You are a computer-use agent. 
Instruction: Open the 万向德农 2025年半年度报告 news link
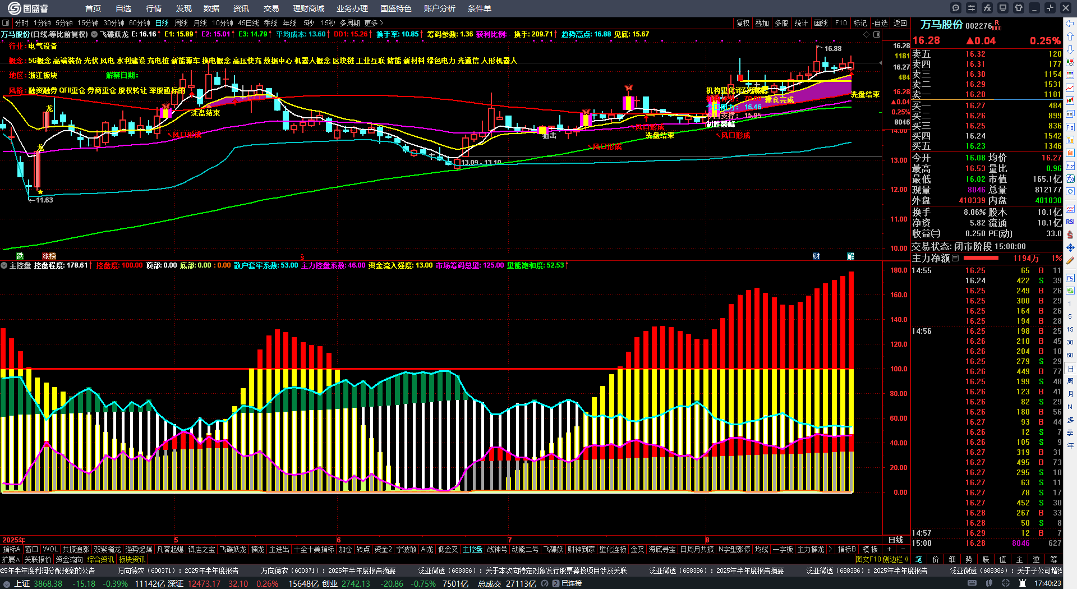pos(178,570)
